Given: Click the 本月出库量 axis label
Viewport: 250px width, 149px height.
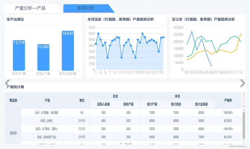Looking at the screenshot, I should (68, 74).
